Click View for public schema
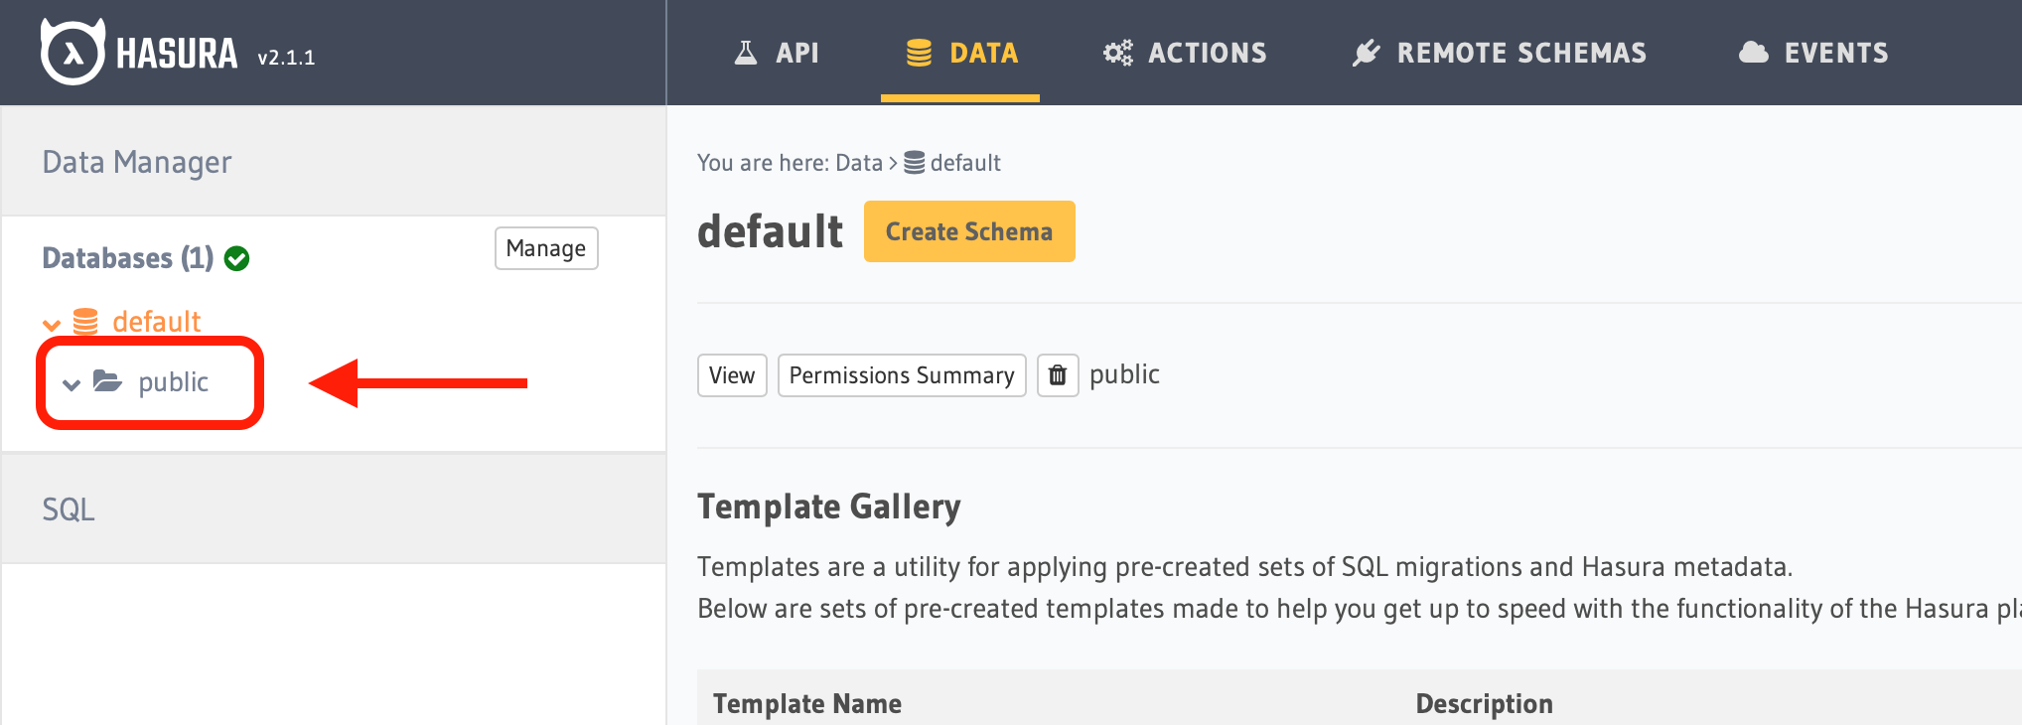The width and height of the screenshot is (2022, 725). pos(732,375)
